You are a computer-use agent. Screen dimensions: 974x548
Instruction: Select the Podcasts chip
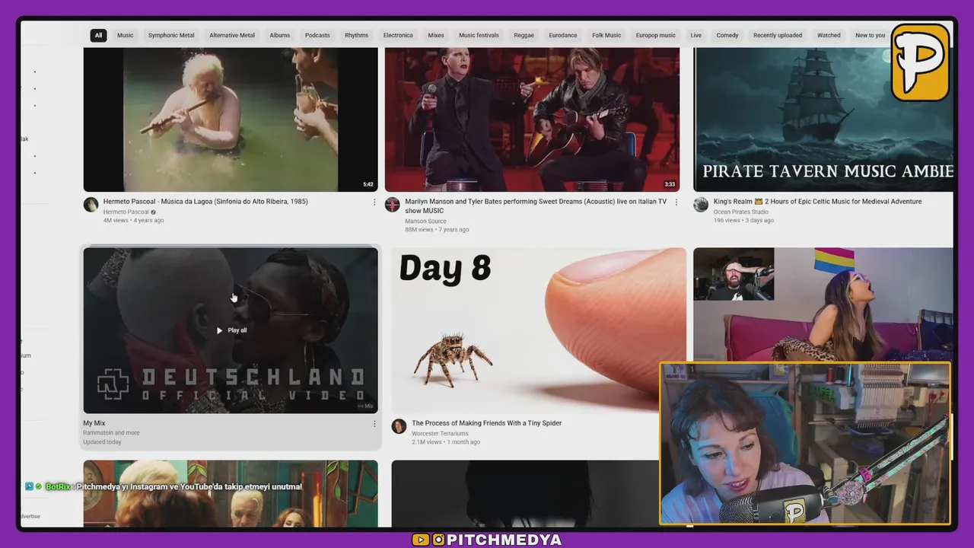(x=317, y=35)
